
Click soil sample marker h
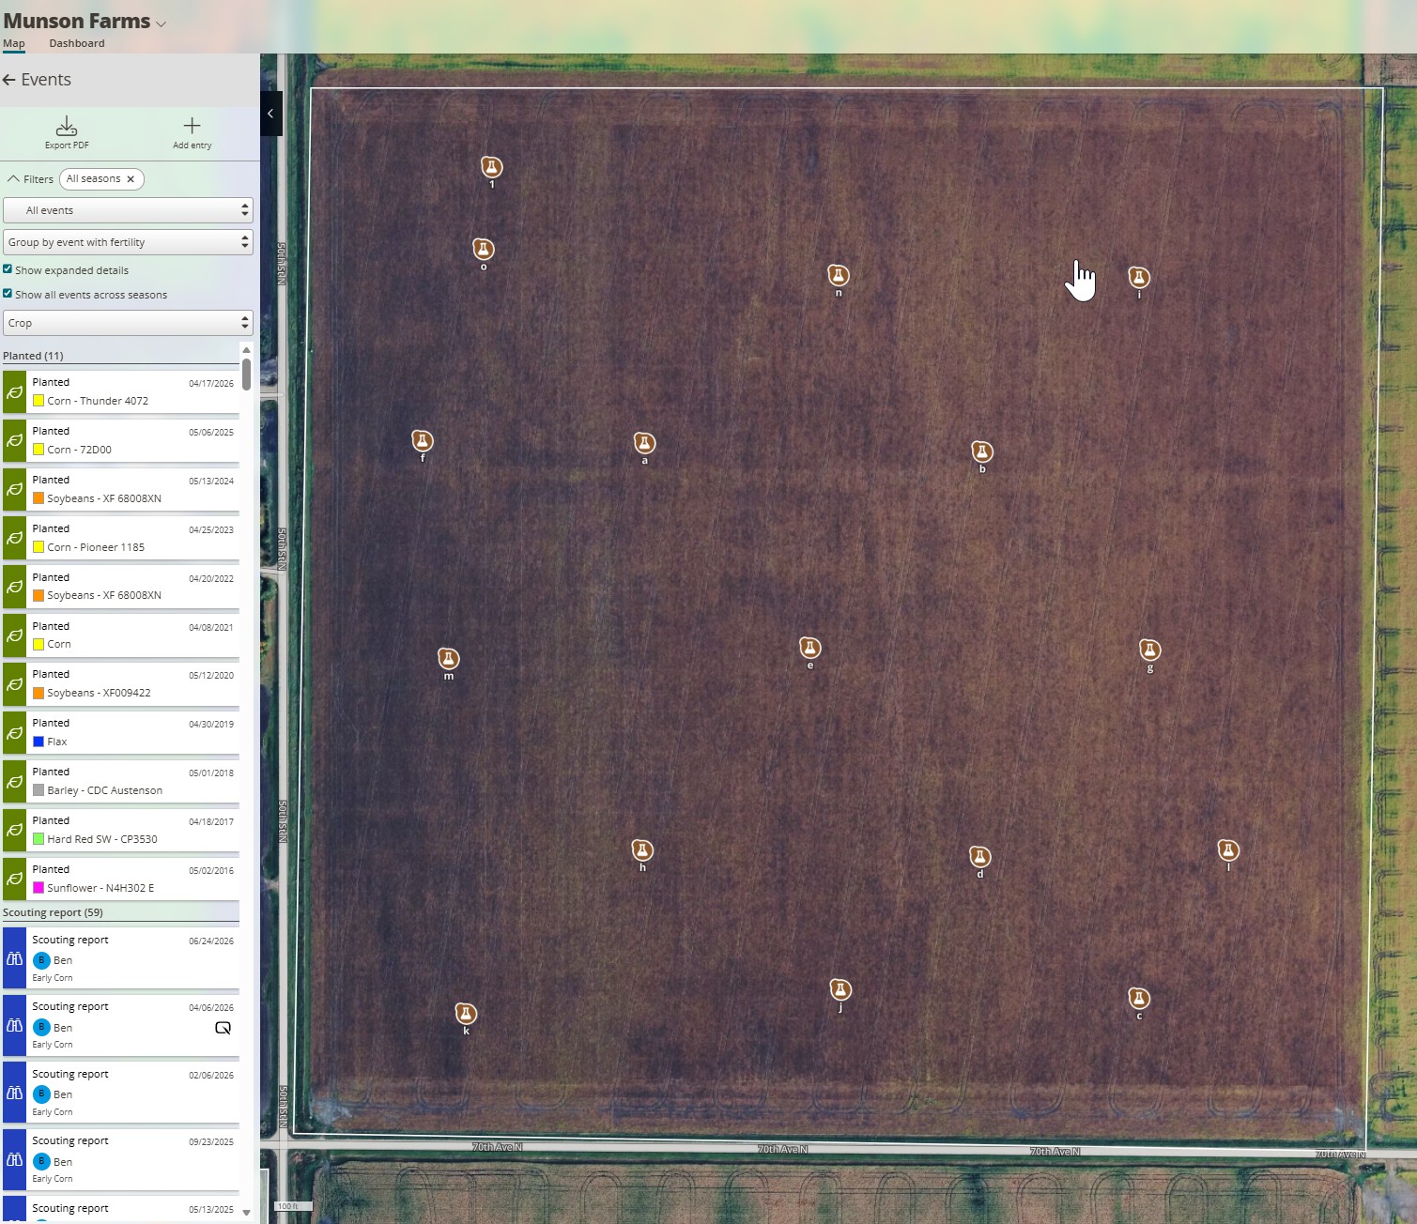[642, 850]
